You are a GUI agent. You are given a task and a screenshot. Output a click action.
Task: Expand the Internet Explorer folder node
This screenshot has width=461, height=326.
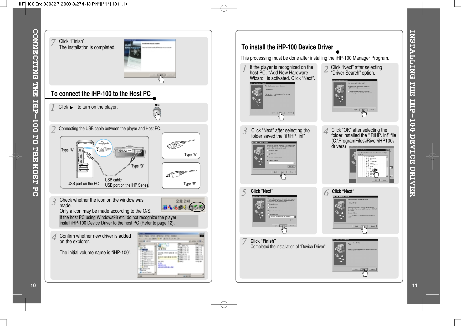pos(367,165)
